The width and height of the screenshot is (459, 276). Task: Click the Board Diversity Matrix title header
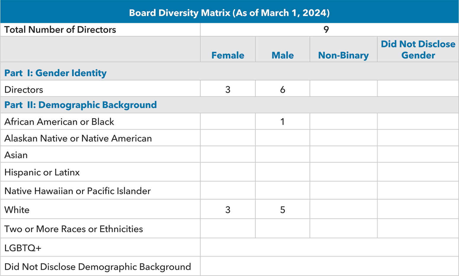(x=229, y=13)
